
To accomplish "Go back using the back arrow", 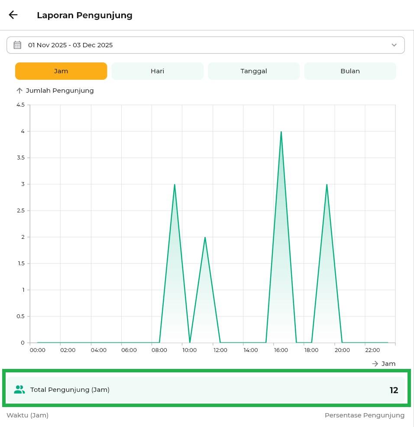I will (13, 15).
